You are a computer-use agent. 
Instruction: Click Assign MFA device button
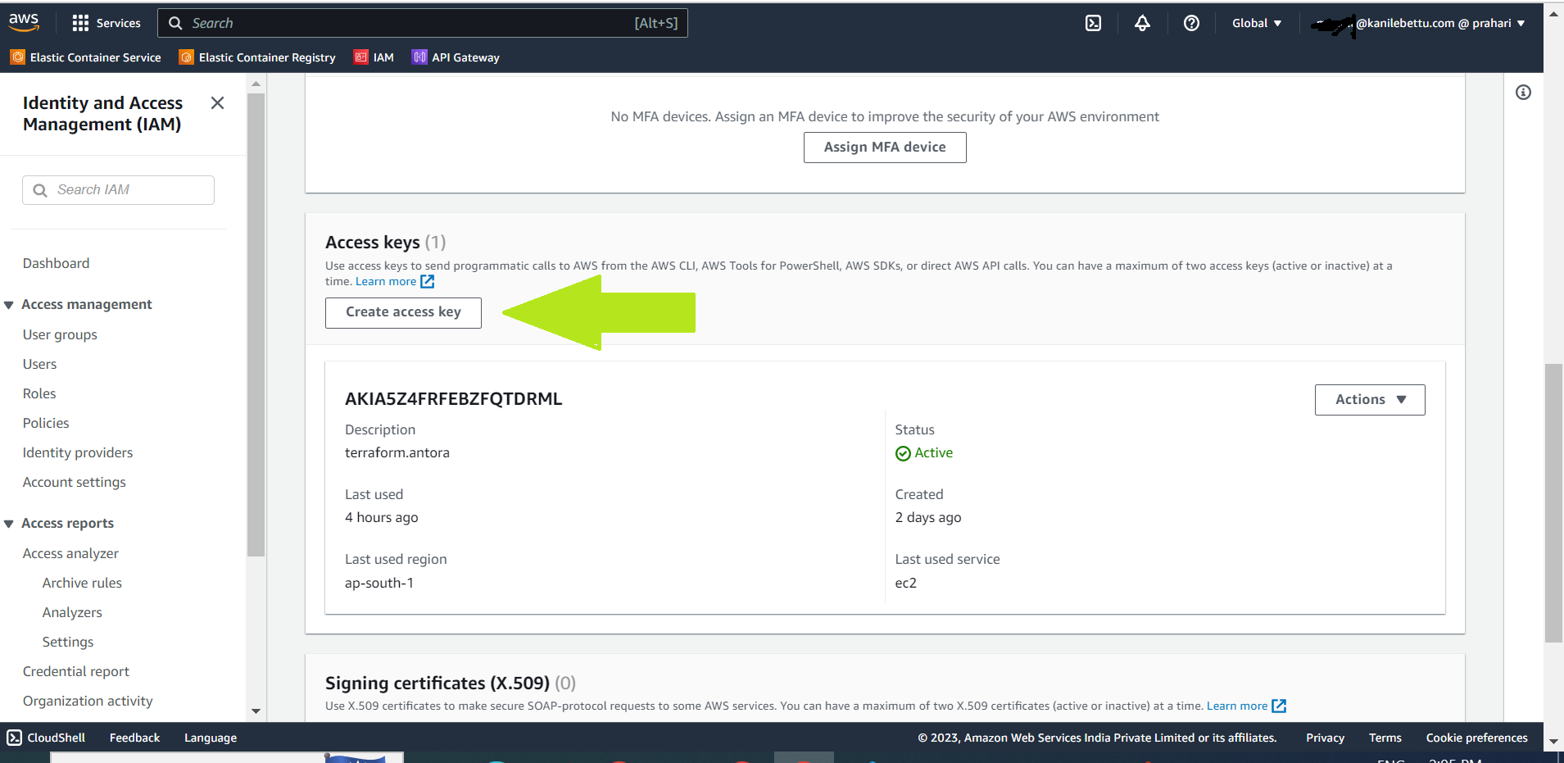tap(885, 148)
